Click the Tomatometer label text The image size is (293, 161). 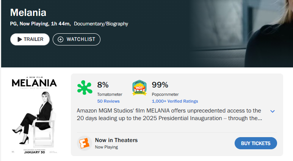pos(110,94)
